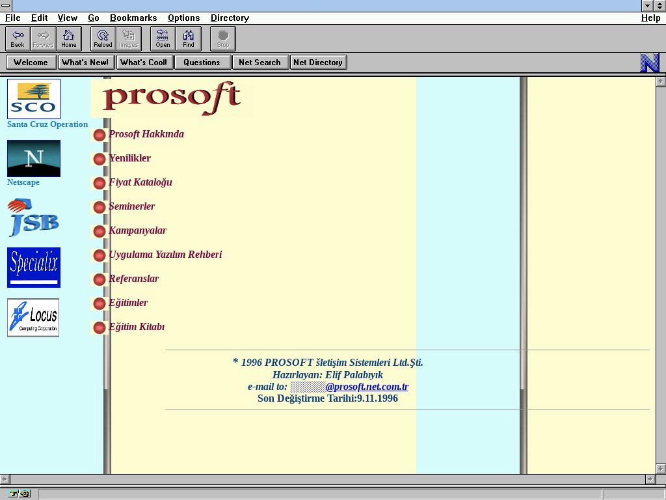
Task: Click the Home toolbar icon
Action: [x=68, y=38]
